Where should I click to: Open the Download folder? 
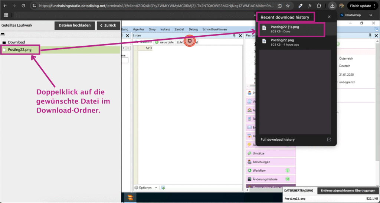coord(16,42)
